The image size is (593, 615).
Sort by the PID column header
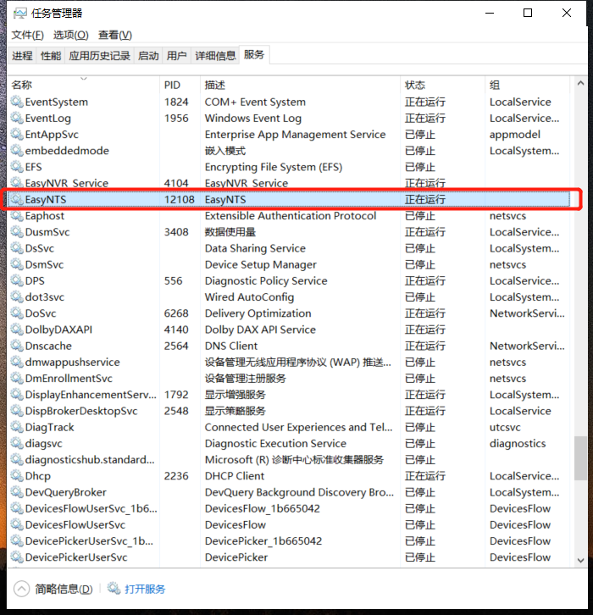coord(180,85)
